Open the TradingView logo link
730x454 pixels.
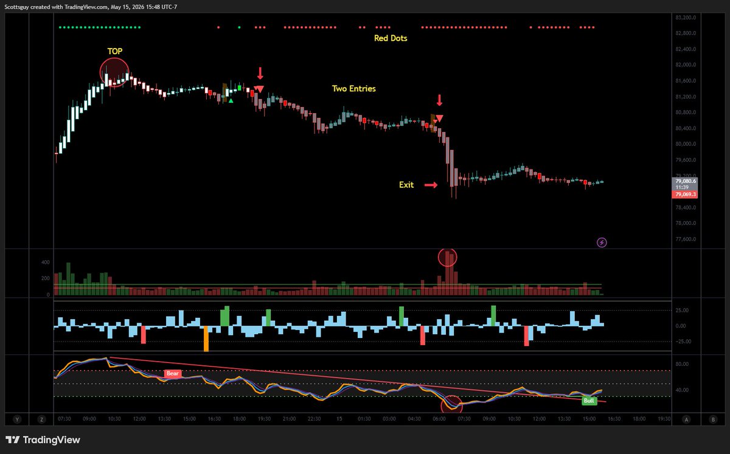point(43,440)
